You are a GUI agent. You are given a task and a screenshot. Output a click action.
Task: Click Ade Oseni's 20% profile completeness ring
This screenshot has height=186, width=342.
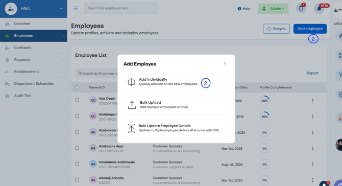tap(264, 101)
